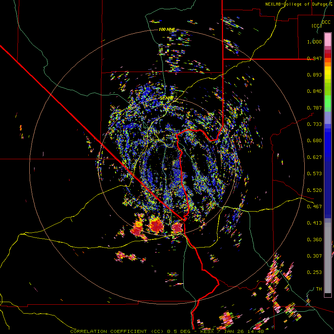Click the 1.000 scale value
This screenshot has width=334, height=334.
314,42
